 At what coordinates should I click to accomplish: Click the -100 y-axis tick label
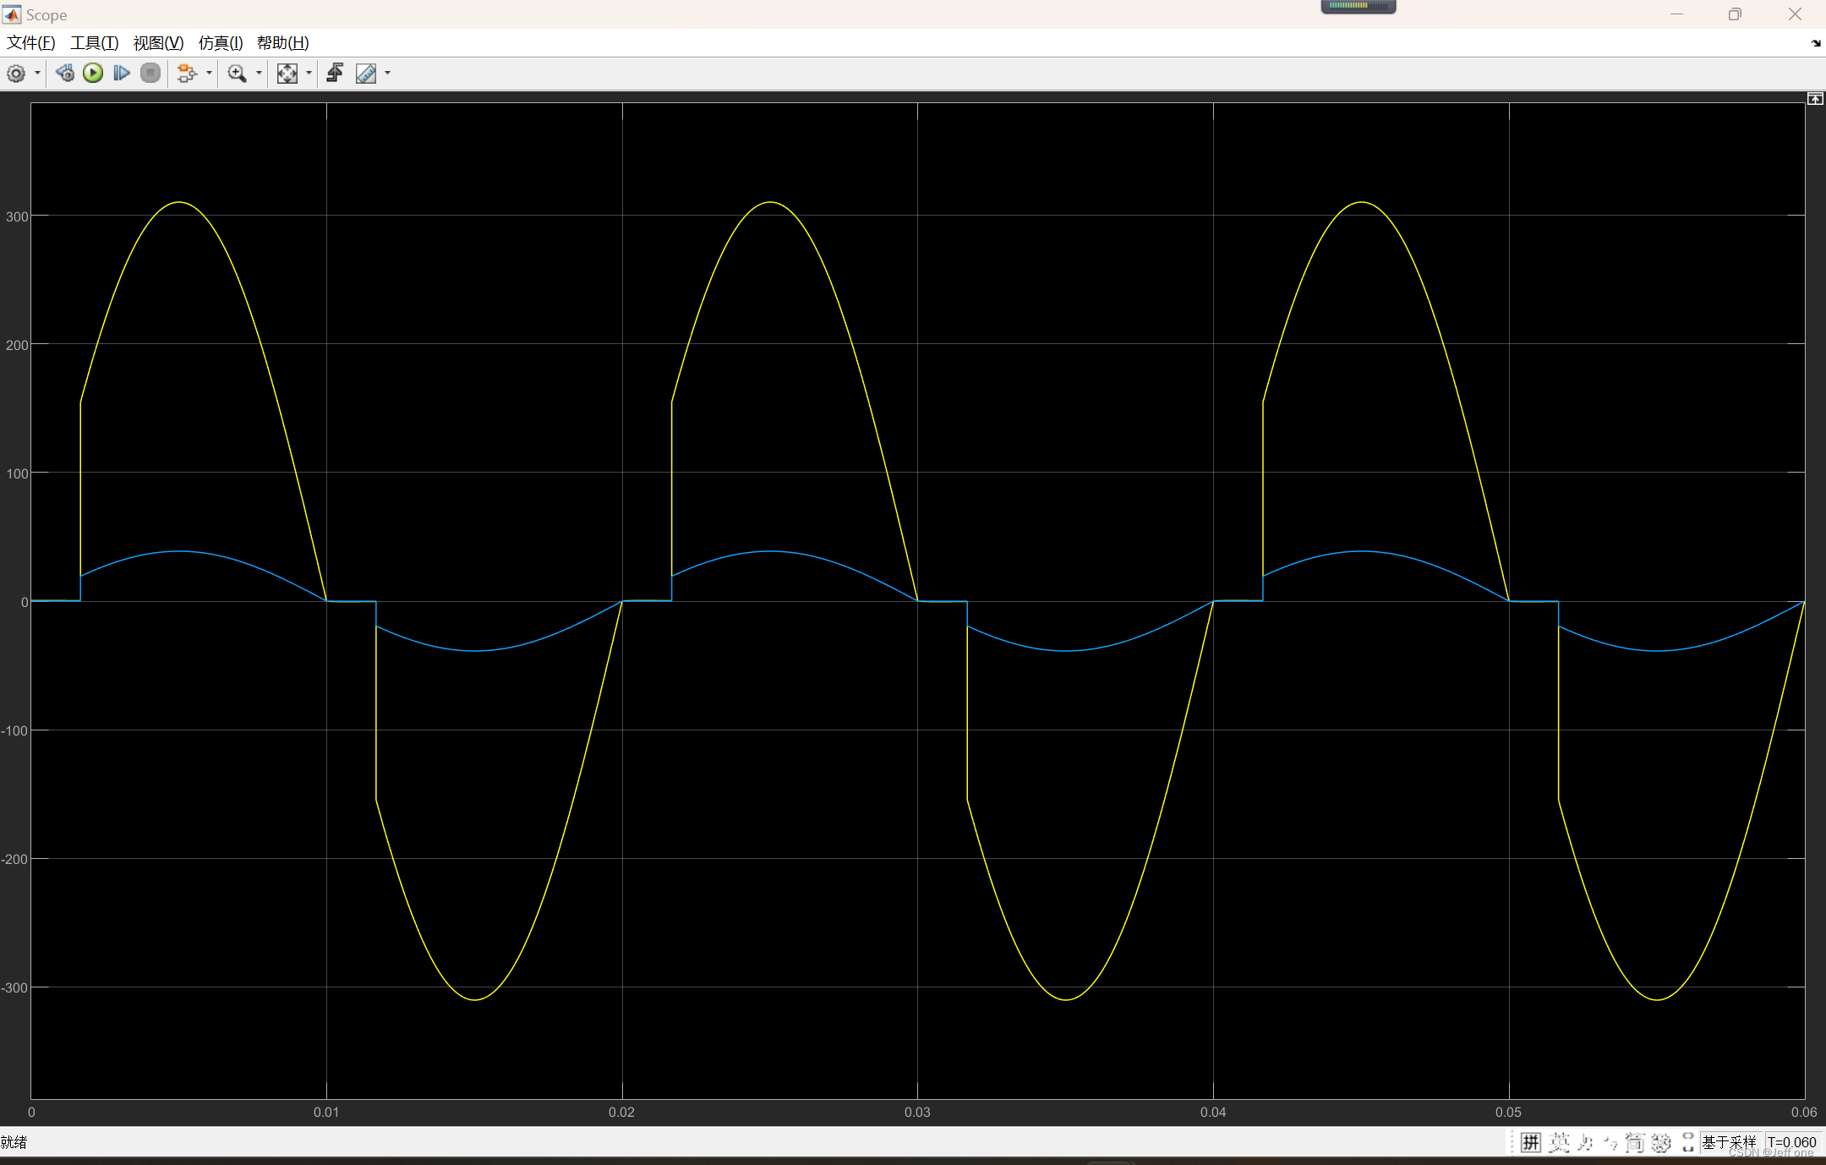15,730
